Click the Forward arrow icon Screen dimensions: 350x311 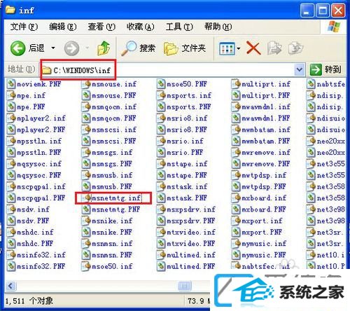tap(71, 48)
